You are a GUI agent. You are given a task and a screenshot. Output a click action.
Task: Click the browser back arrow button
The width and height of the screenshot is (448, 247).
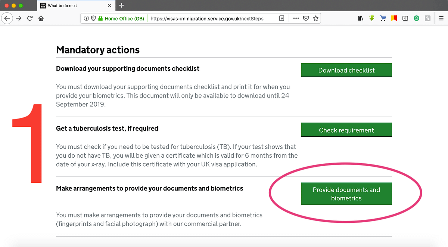coord(7,18)
